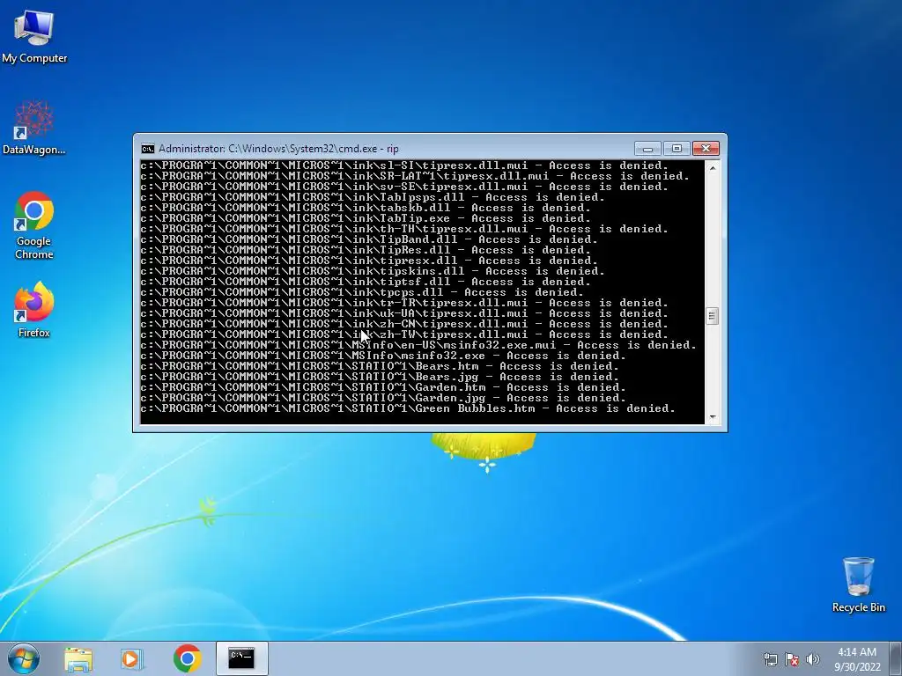
Task: Close the cmd.exe window
Action: [706, 149]
